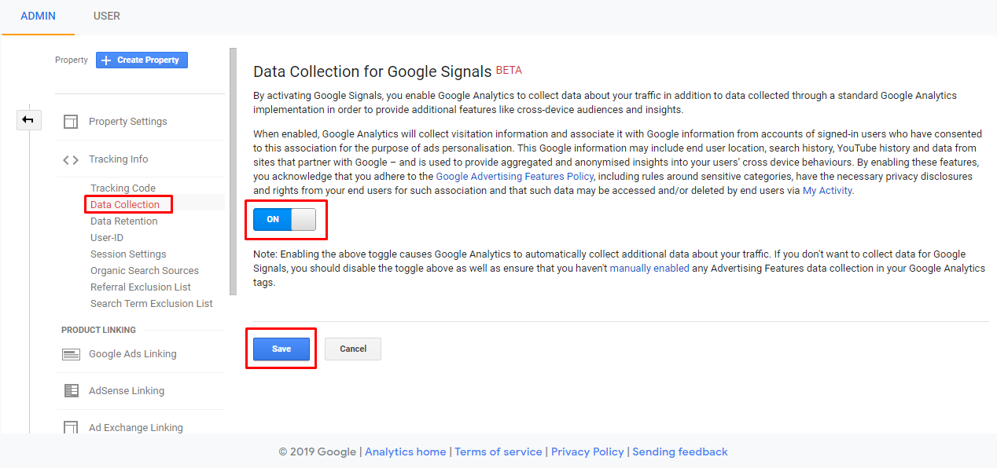Click the '© 2019 Google' footer text
The width and height of the screenshot is (997, 468).
point(318,452)
